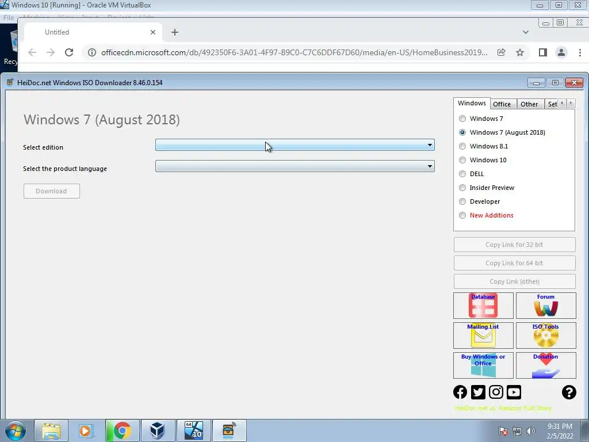Toggle Chrome side panel icon
589x442 pixels.
click(543, 52)
